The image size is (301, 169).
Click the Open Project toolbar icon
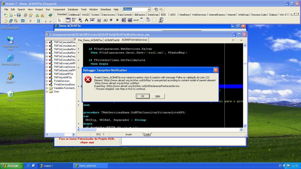click(x=31, y=15)
